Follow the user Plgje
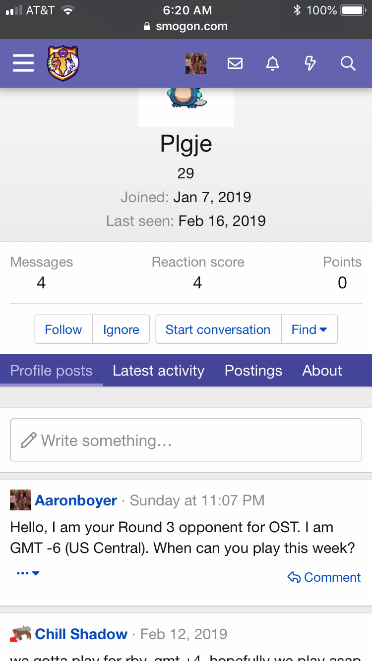This screenshot has height=661, width=372. coord(63,330)
